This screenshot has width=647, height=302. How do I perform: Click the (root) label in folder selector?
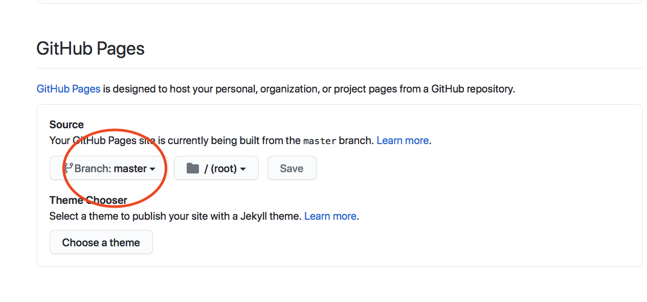(x=224, y=168)
